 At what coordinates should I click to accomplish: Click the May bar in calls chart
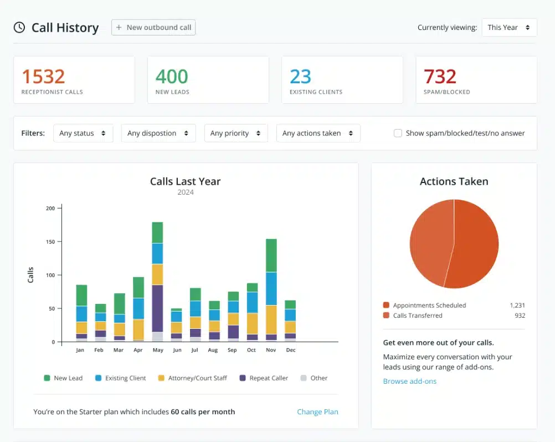tap(157, 282)
